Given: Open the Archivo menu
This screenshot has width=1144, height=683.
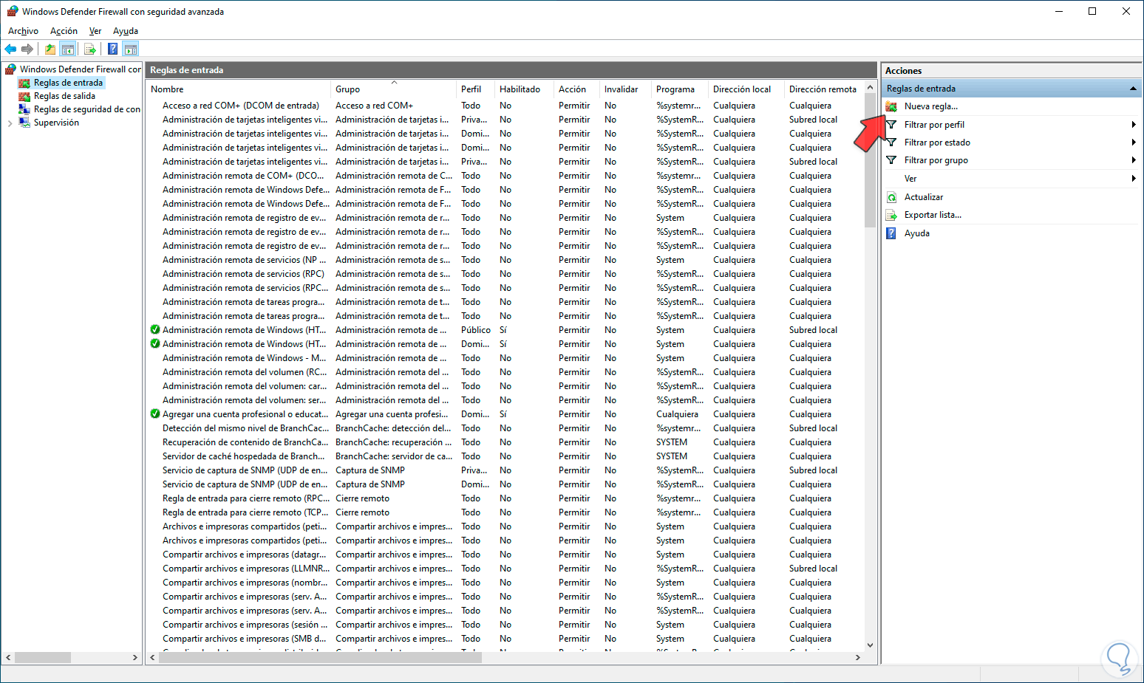Looking at the screenshot, I should point(23,31).
